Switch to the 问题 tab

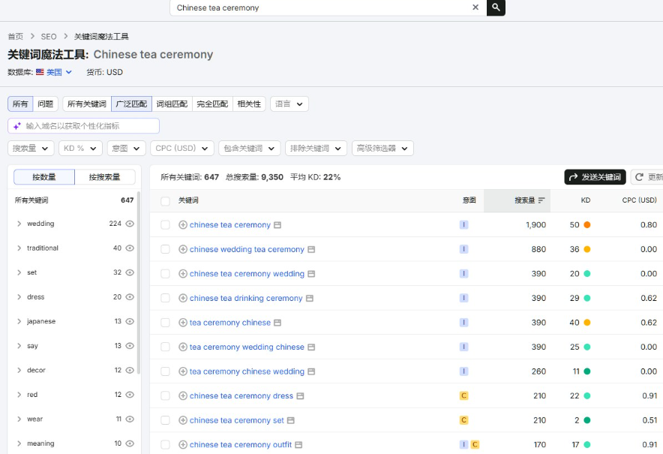click(x=45, y=104)
